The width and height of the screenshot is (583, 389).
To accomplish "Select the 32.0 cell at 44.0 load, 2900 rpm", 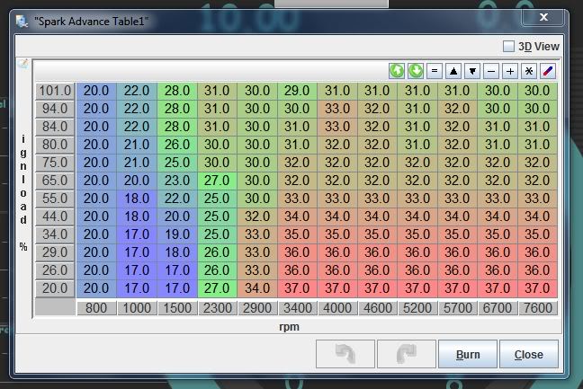I will [257, 216].
